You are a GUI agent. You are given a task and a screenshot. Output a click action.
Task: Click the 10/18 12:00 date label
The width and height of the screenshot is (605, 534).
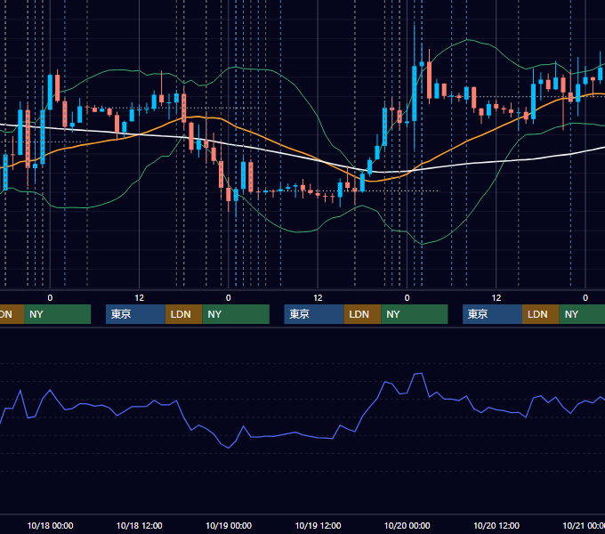[x=140, y=525]
